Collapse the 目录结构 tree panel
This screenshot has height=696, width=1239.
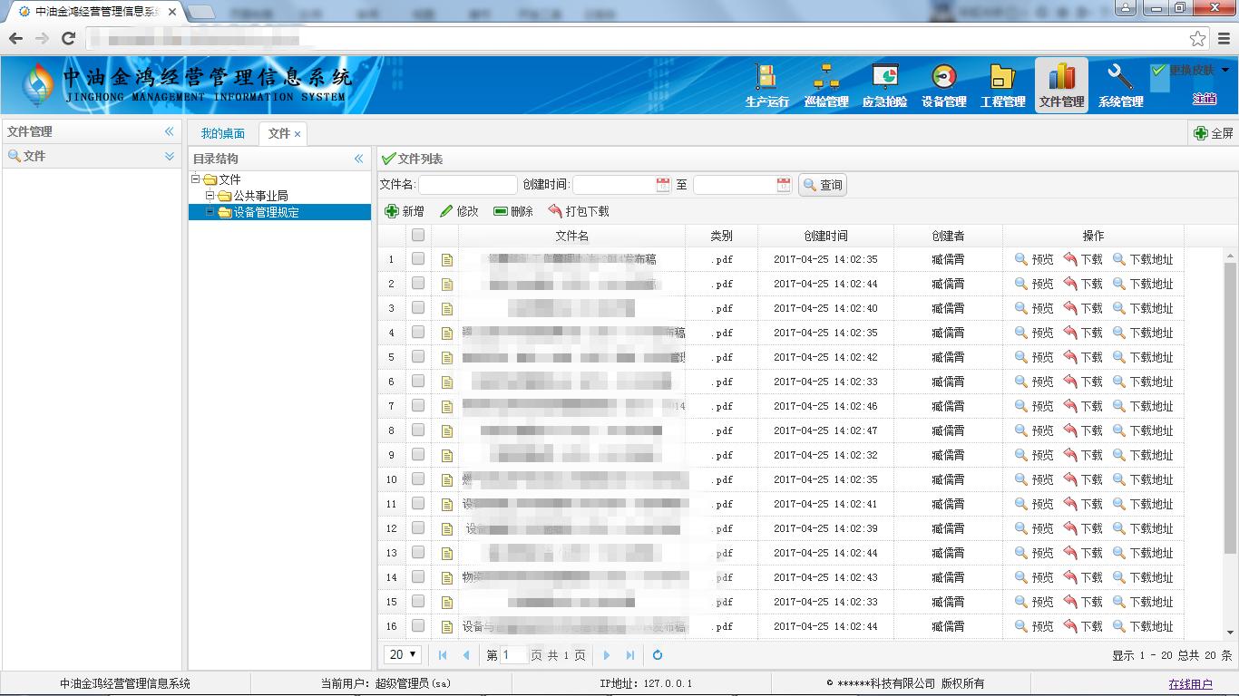pyautogui.click(x=358, y=159)
